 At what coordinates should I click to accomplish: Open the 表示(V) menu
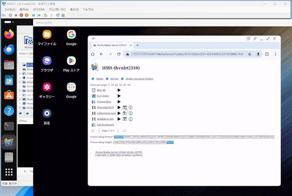(74, 10)
